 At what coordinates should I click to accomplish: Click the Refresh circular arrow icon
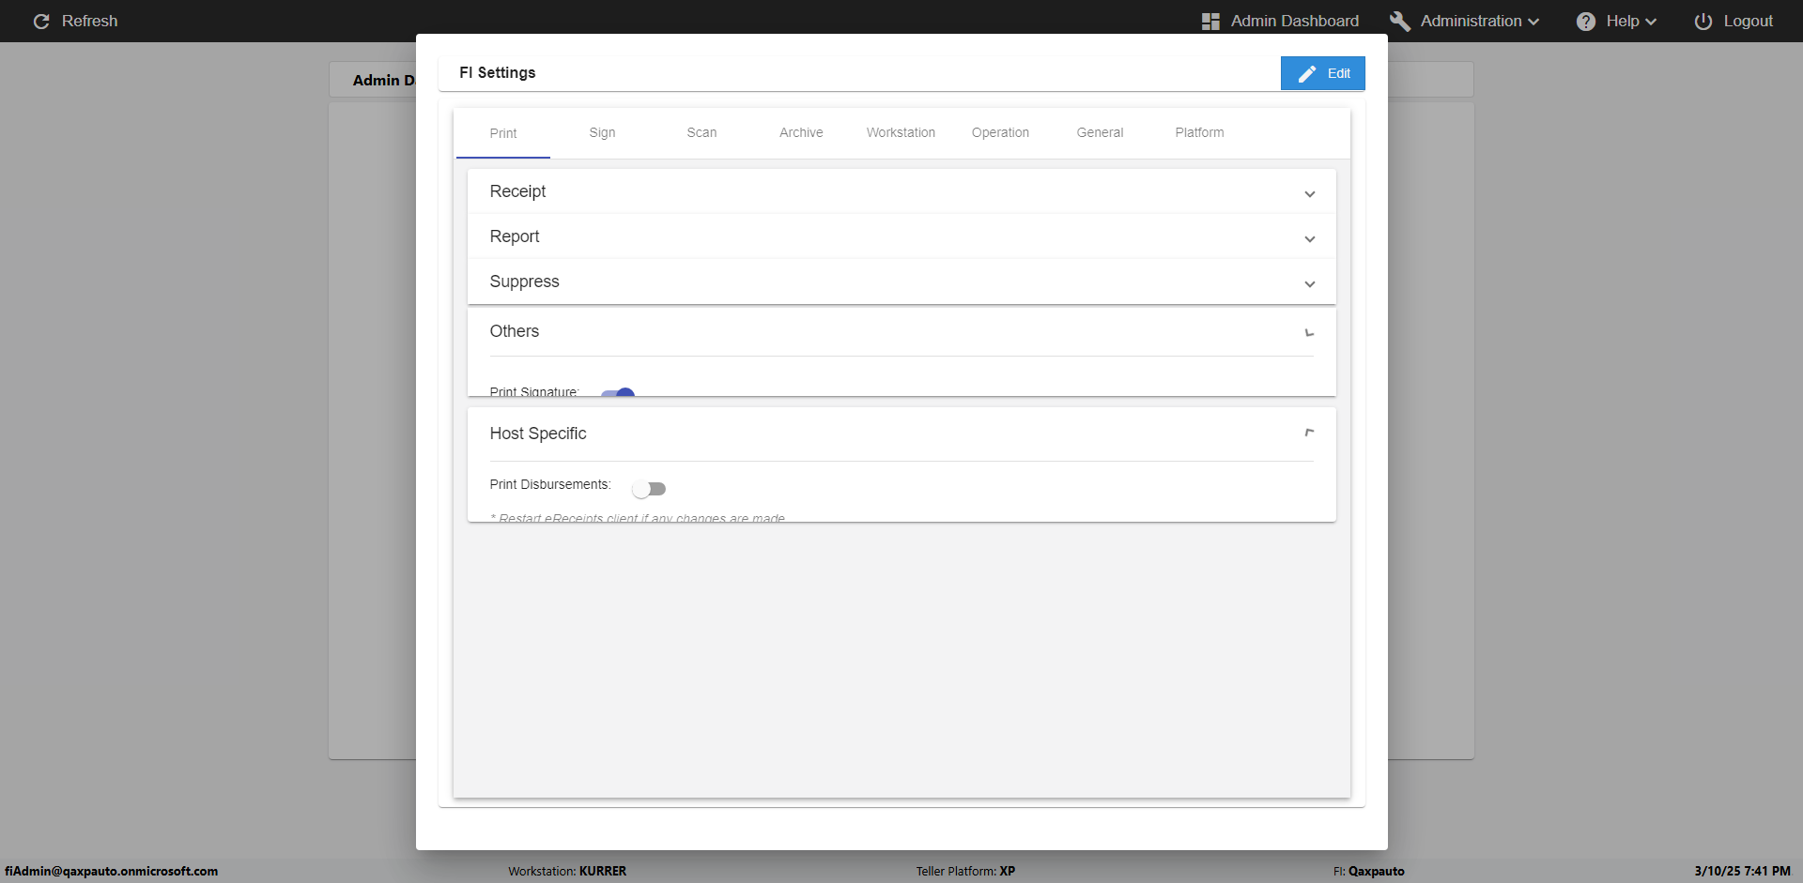click(41, 21)
